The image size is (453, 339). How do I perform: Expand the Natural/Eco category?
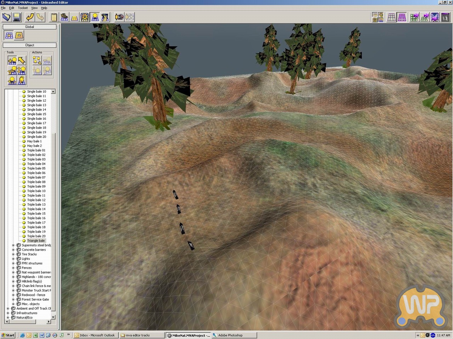click(8, 317)
